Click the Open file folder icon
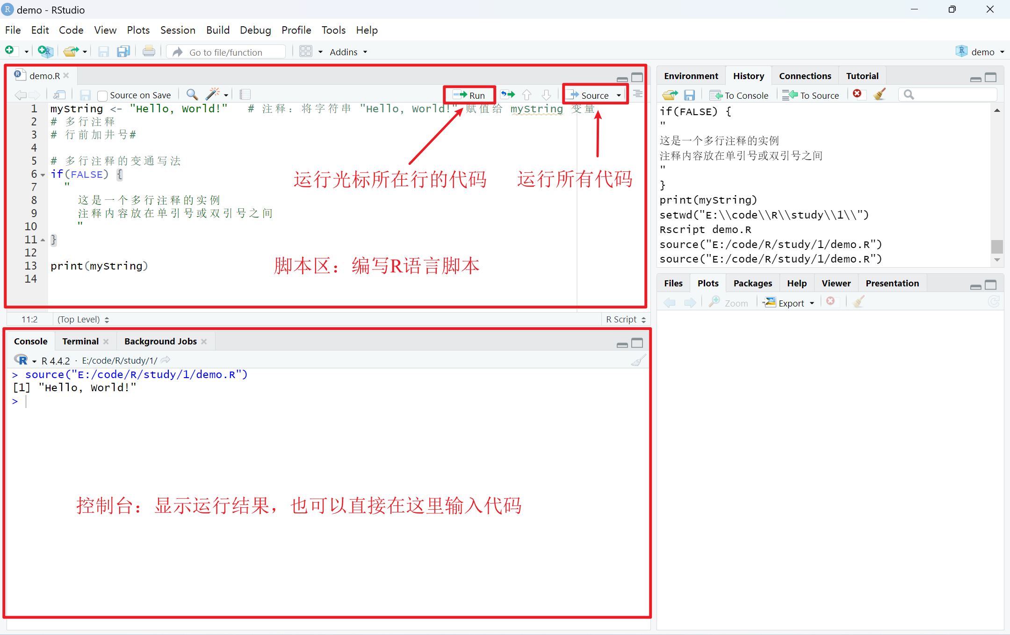Image resolution: width=1010 pixels, height=635 pixels. coord(71,51)
